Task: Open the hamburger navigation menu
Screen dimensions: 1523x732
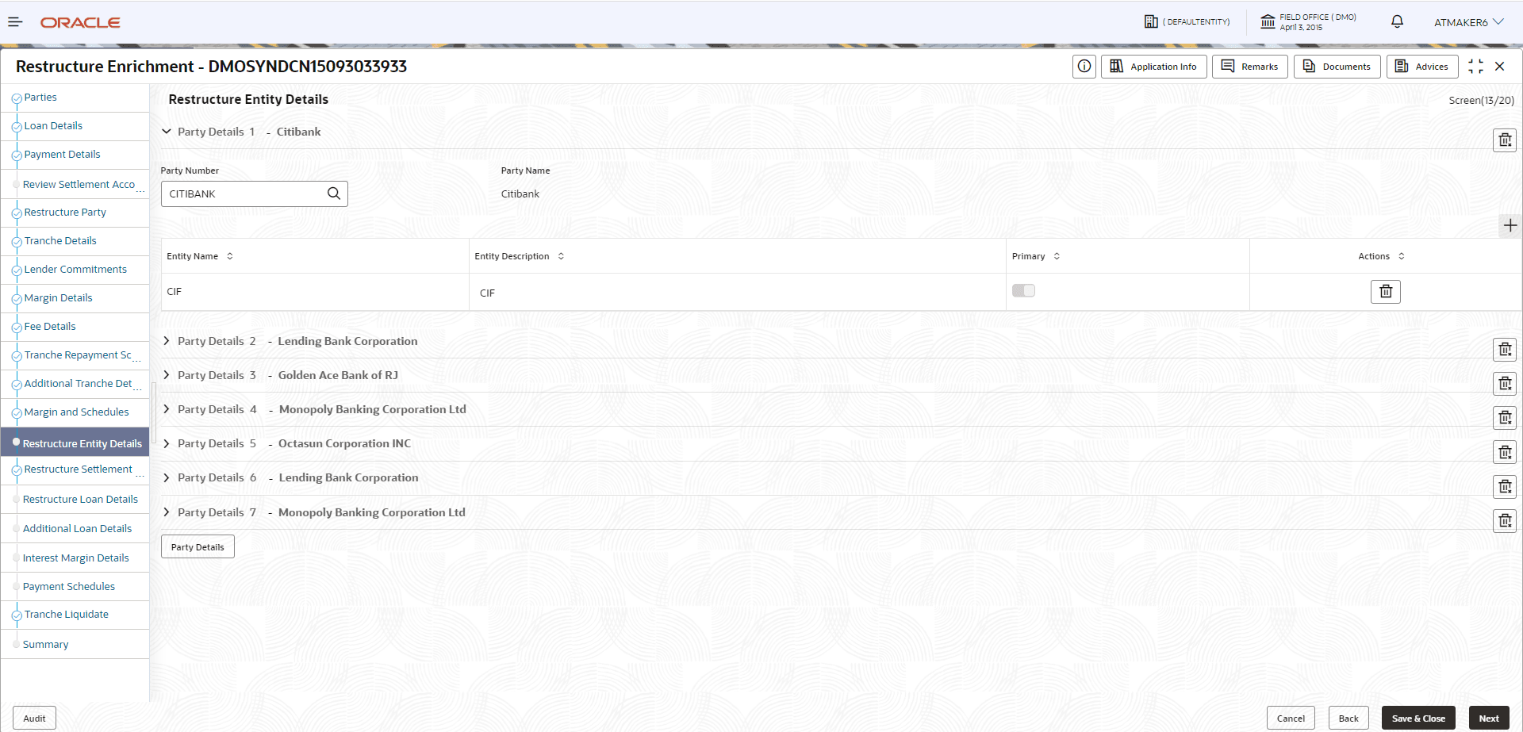Action: coord(15,22)
